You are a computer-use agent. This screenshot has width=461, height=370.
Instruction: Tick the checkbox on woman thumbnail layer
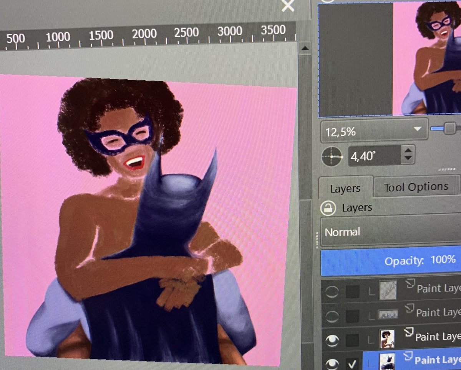click(x=353, y=339)
